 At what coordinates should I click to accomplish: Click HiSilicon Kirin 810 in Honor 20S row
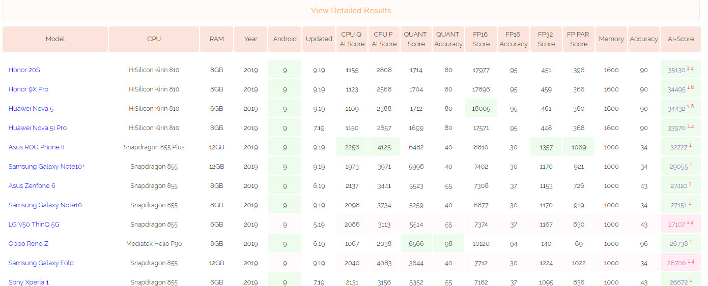pos(154,70)
